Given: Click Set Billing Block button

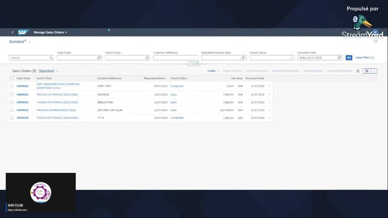Looking at the screenshot, I should (313, 71).
